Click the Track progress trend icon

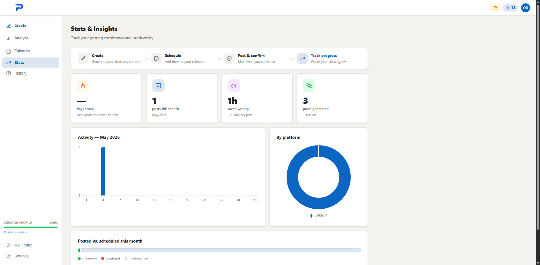pyautogui.click(x=302, y=58)
